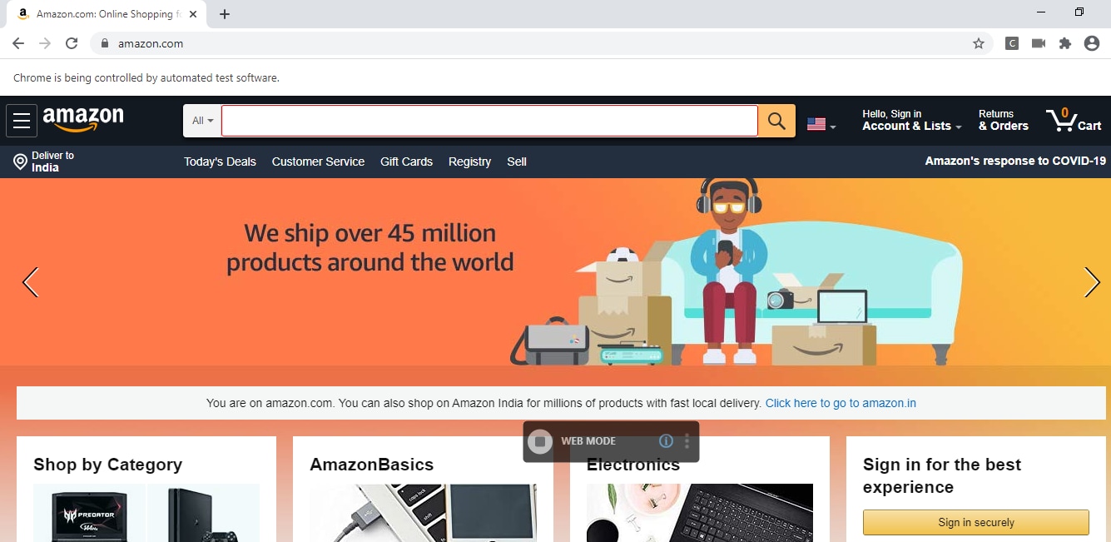
Task: Click the Amazon logo
Action: pyautogui.click(x=83, y=119)
